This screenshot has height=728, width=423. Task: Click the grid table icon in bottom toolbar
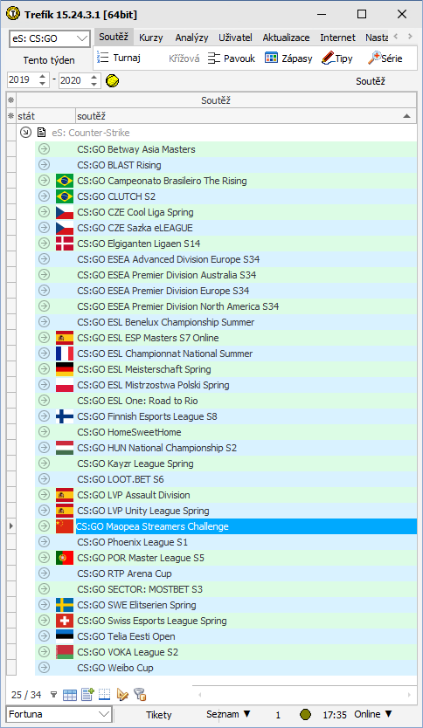(70, 695)
